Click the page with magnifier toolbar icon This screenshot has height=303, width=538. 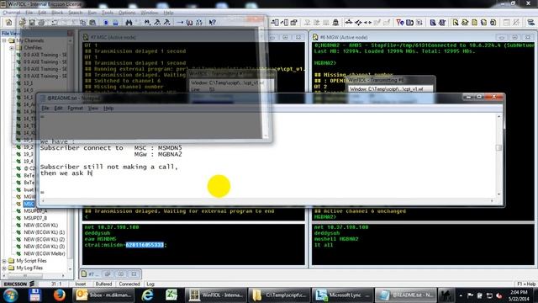coord(456,23)
